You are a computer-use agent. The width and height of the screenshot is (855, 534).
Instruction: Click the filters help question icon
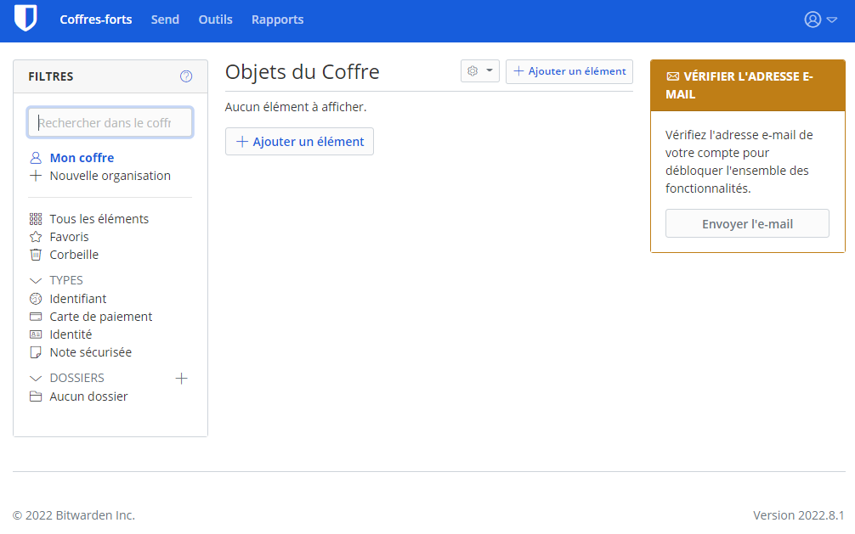pos(186,76)
